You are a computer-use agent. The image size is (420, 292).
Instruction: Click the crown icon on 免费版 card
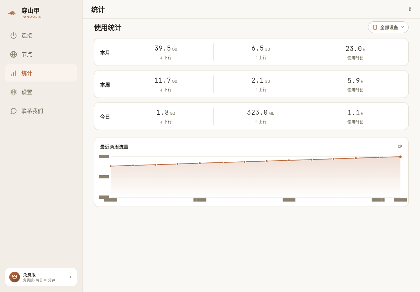pos(15,277)
